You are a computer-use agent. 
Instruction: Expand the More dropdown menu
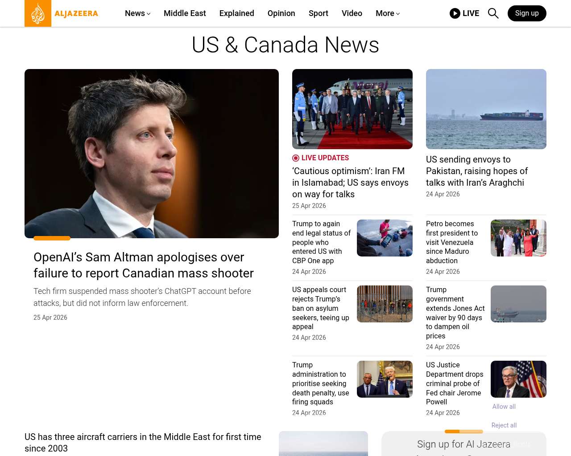click(387, 13)
